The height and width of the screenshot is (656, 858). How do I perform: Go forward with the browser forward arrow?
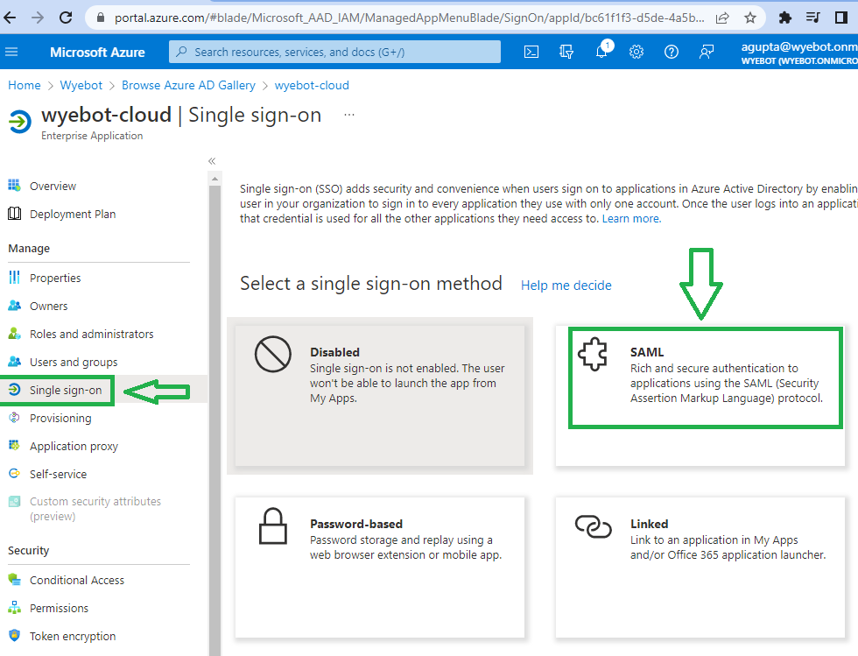[37, 18]
